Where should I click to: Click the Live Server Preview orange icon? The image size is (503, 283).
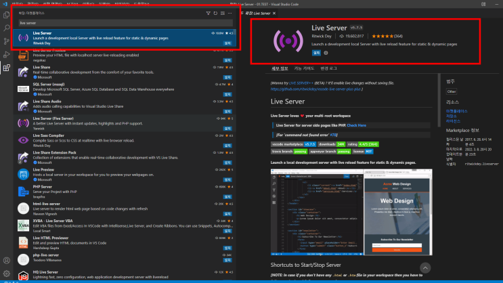click(23, 56)
